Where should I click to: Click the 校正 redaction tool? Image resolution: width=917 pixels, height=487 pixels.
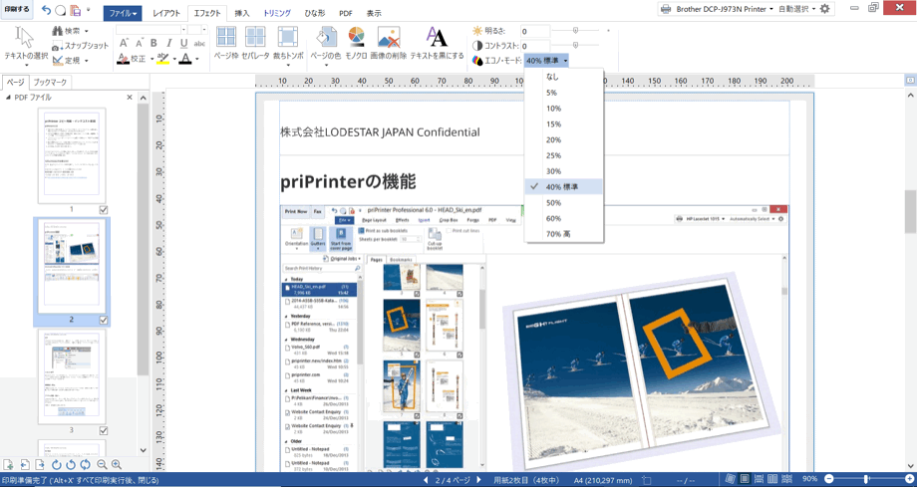133,59
